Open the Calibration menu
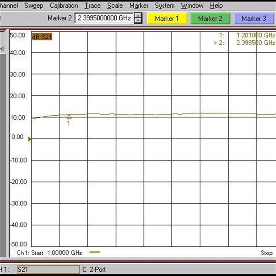Viewport: 276px width, 276px height. pyautogui.click(x=64, y=6)
